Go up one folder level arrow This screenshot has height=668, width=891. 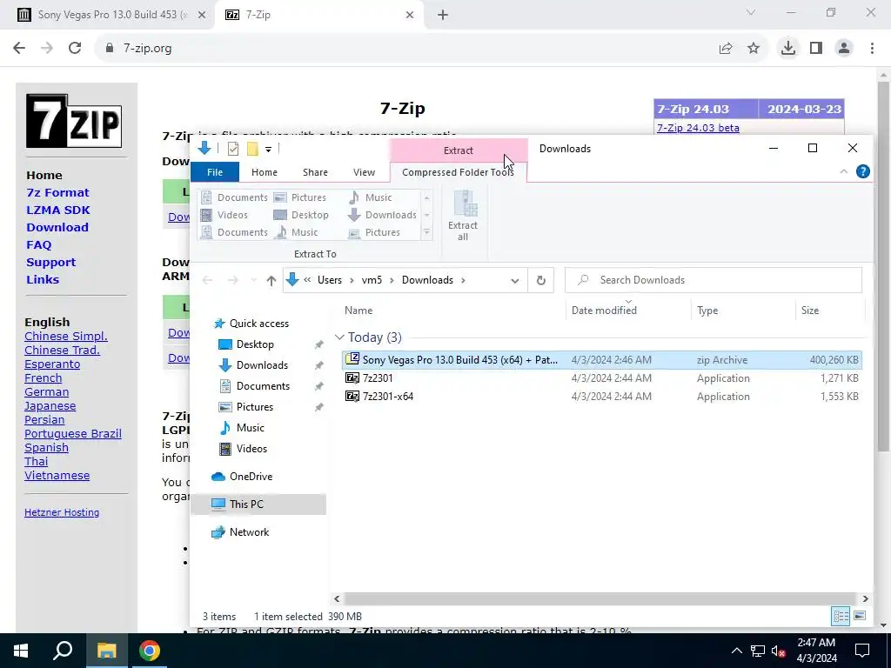point(271,280)
